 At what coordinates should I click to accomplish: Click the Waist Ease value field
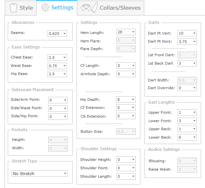[x=54, y=66]
